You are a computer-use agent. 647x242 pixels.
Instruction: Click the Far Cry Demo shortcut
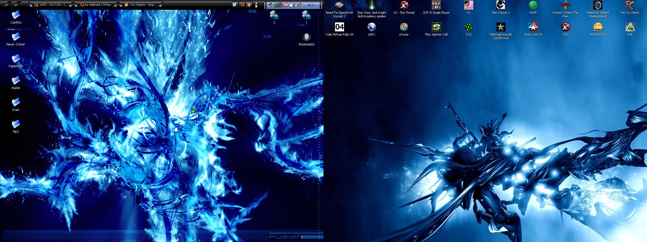(630, 5)
